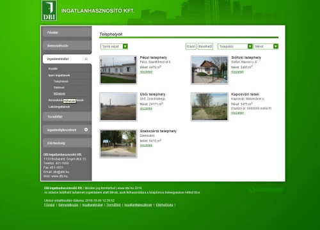Click the 'Siófoki telephely' title

tap(246, 57)
